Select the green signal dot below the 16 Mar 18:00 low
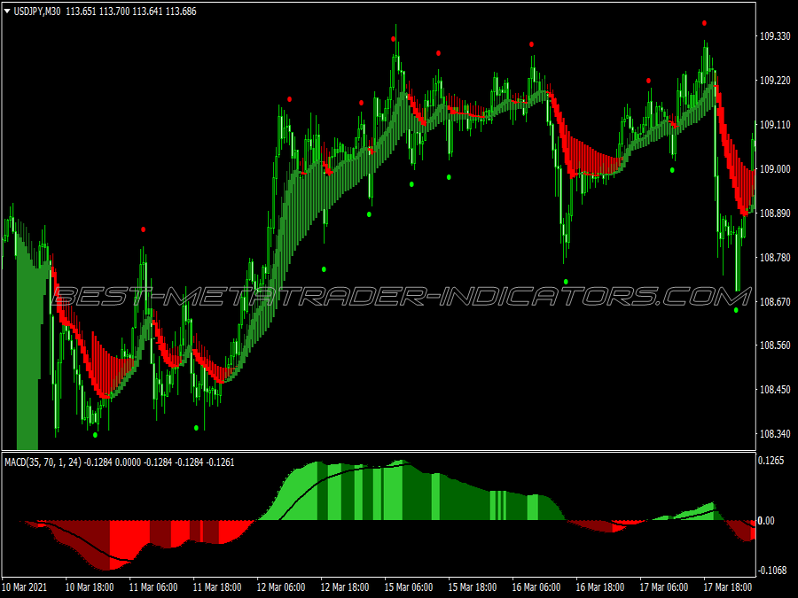This screenshot has height=598, width=798. 566,282
